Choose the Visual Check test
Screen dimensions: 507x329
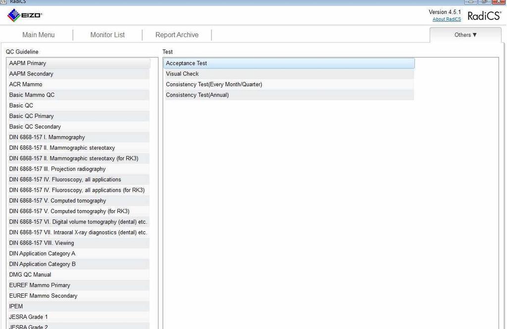[x=289, y=74]
